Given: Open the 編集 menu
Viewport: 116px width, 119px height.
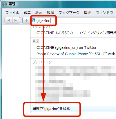Looking at the screenshot, I should pyautogui.click(x=27, y=13).
